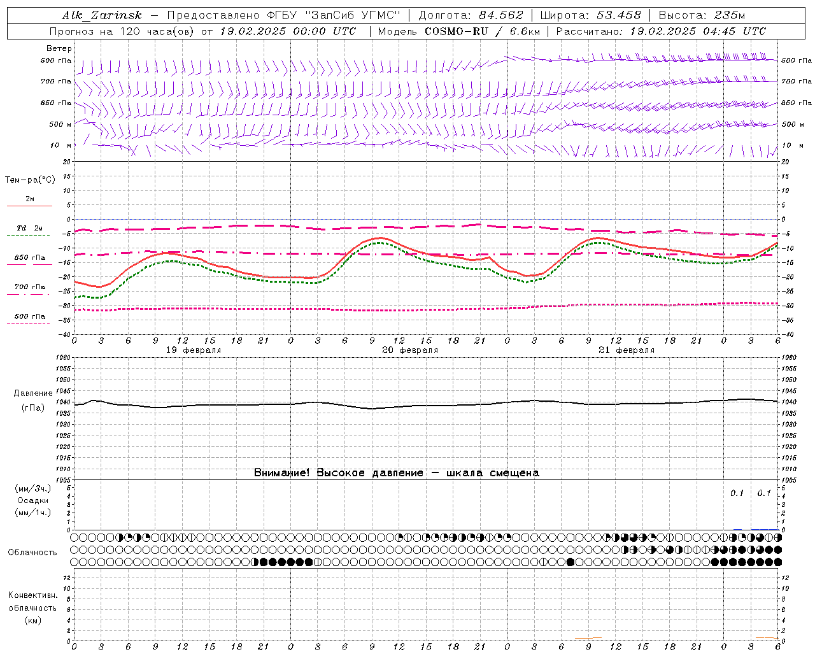815x652 pixels.
Task: Click the warning Внимание! Высокое давление – шкала смещена
Action: pos(397,473)
